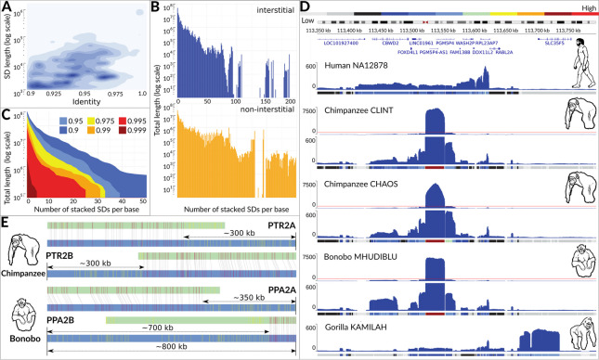
Task: Click the 113,550 kb coordinate tick label
Action: pyautogui.click(x=443, y=31)
